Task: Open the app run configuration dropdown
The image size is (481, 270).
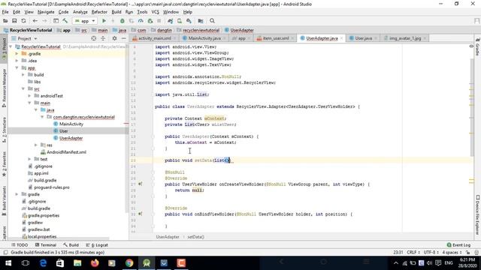Action: coord(85,21)
